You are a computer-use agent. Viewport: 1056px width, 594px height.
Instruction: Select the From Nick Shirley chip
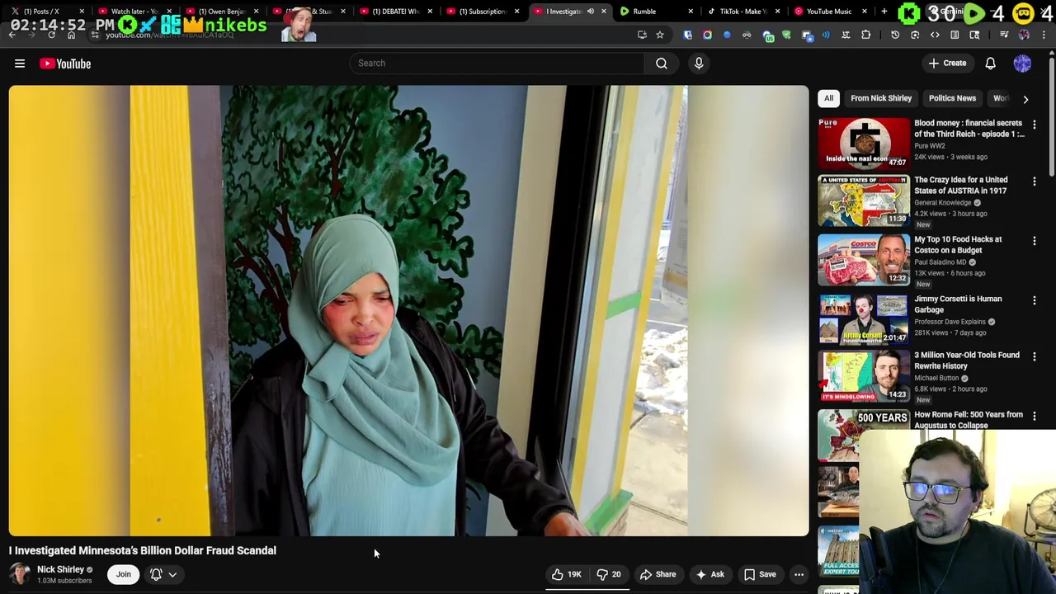881,98
